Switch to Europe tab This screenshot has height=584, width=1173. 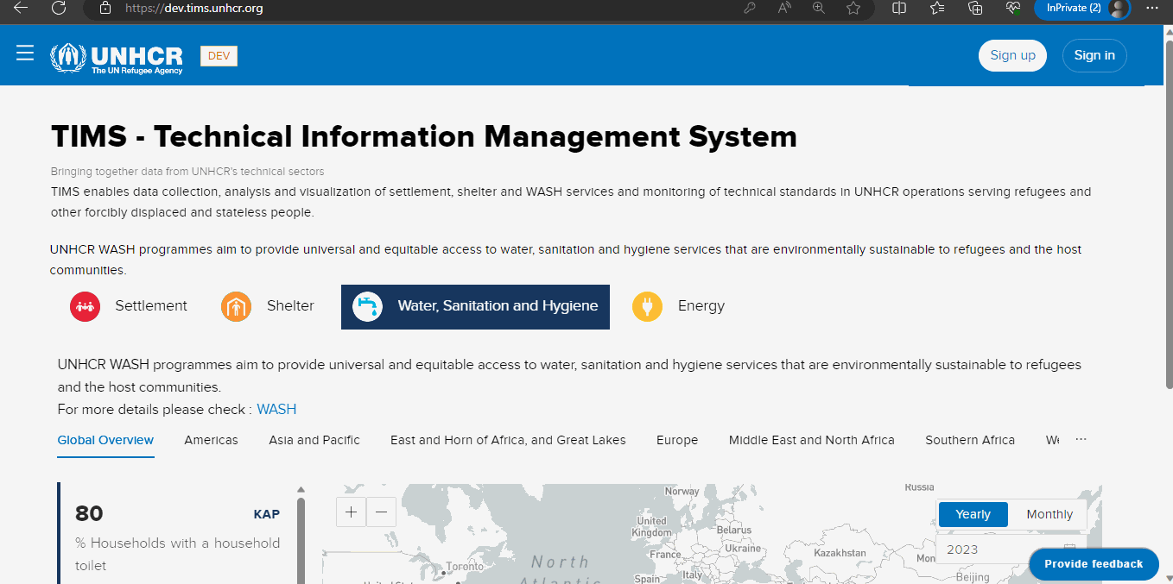coord(677,441)
